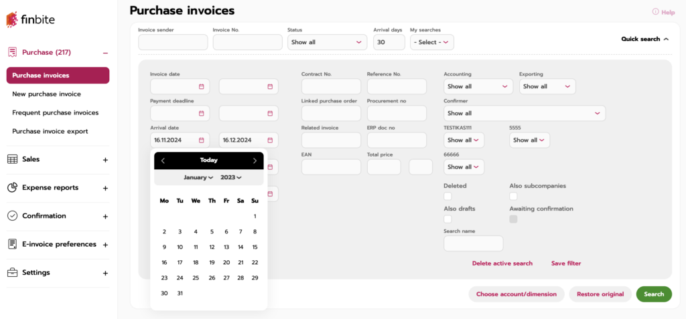Click the Restore original button
686x319 pixels.
tap(600, 294)
